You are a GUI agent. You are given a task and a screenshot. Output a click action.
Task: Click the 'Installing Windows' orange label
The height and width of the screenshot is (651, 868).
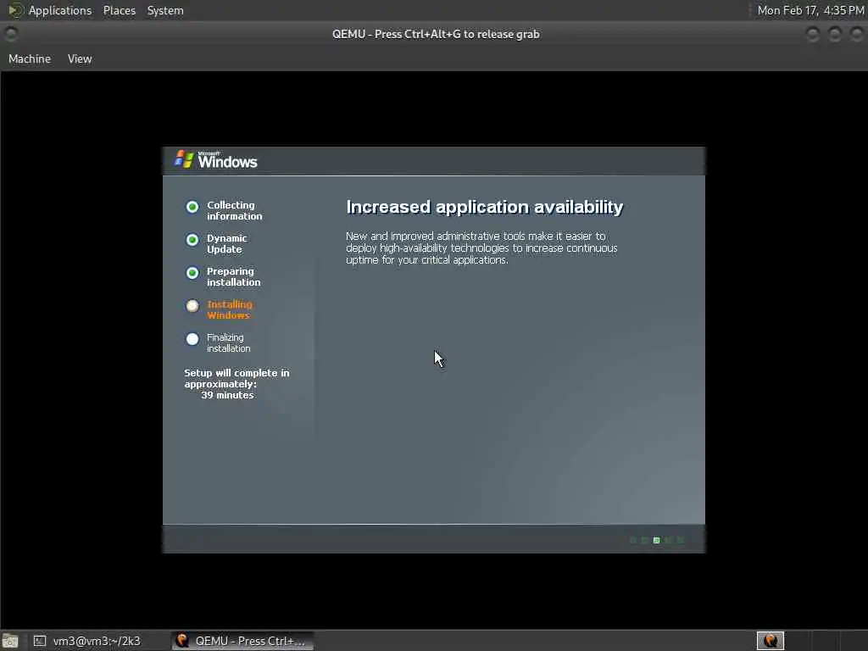click(x=229, y=310)
